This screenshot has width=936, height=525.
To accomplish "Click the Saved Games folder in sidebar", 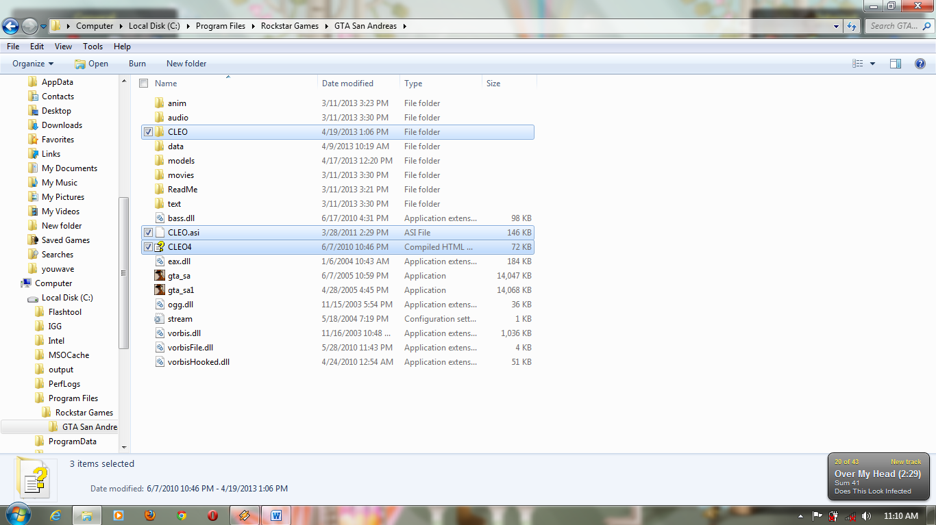I will [x=65, y=240].
